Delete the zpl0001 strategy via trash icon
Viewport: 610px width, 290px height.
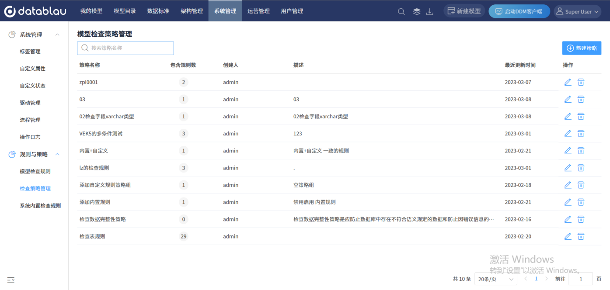[x=581, y=82]
